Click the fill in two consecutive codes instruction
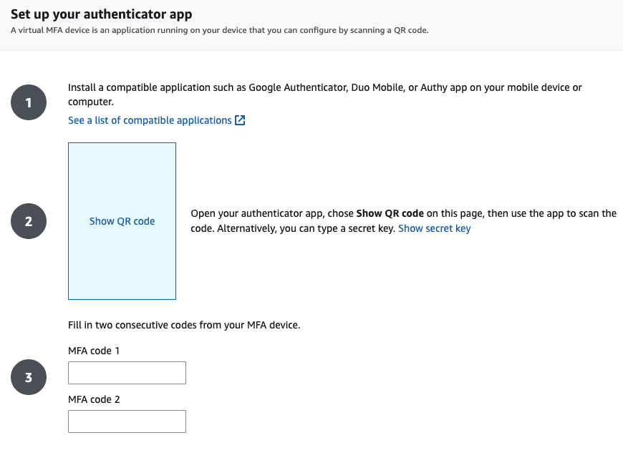This screenshot has width=623, height=458. click(x=185, y=324)
